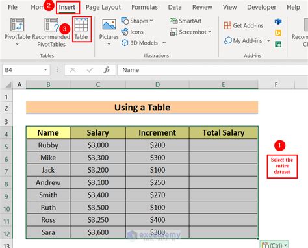Switch to the Insert tab

(67, 7)
